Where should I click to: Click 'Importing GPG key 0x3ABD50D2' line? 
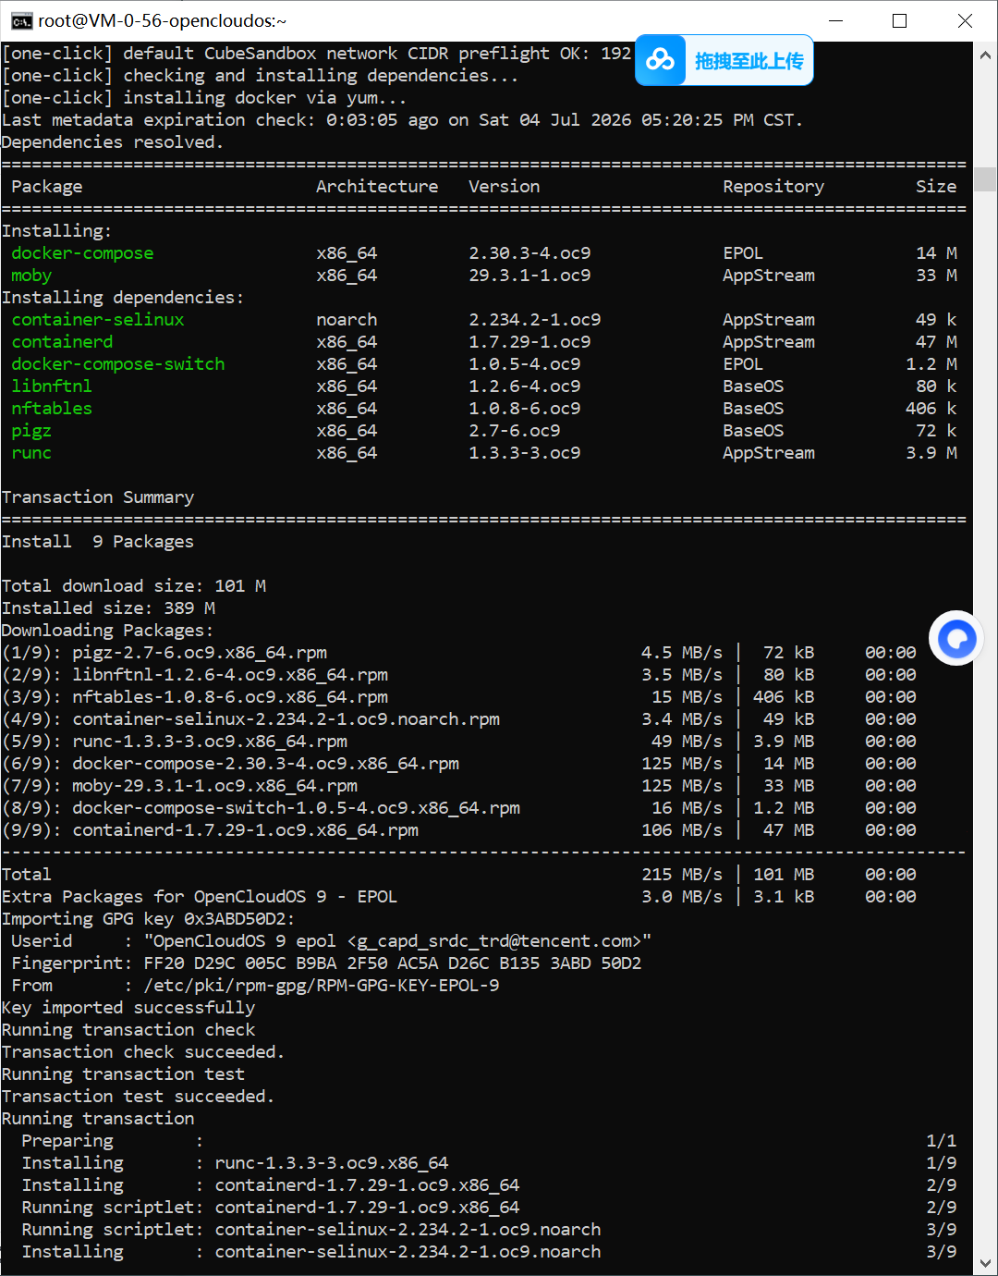149,919
